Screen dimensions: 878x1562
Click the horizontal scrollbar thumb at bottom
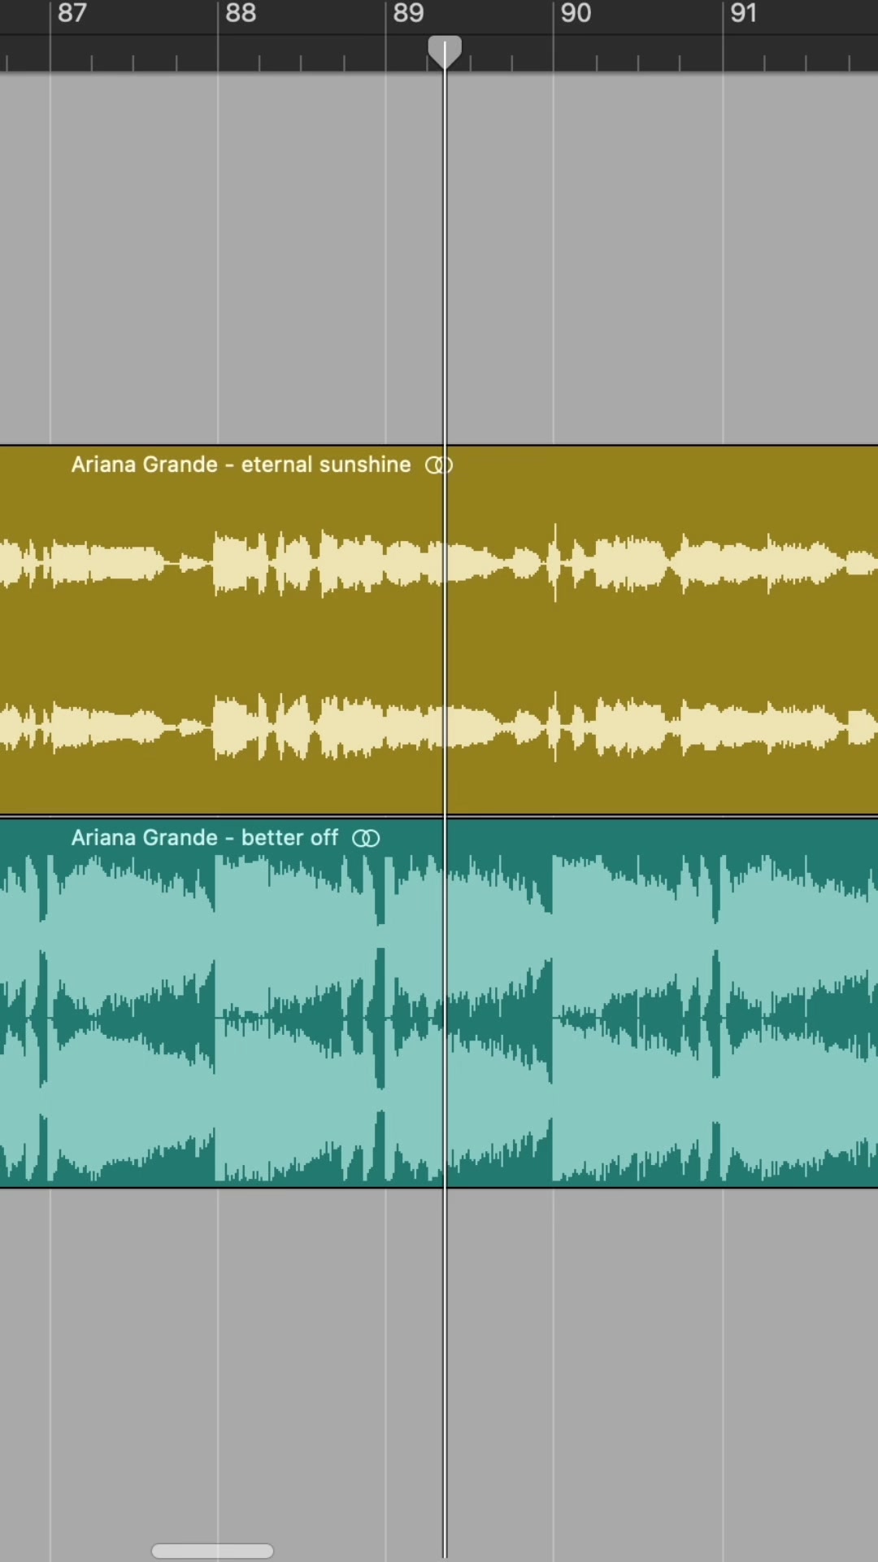(212, 1551)
